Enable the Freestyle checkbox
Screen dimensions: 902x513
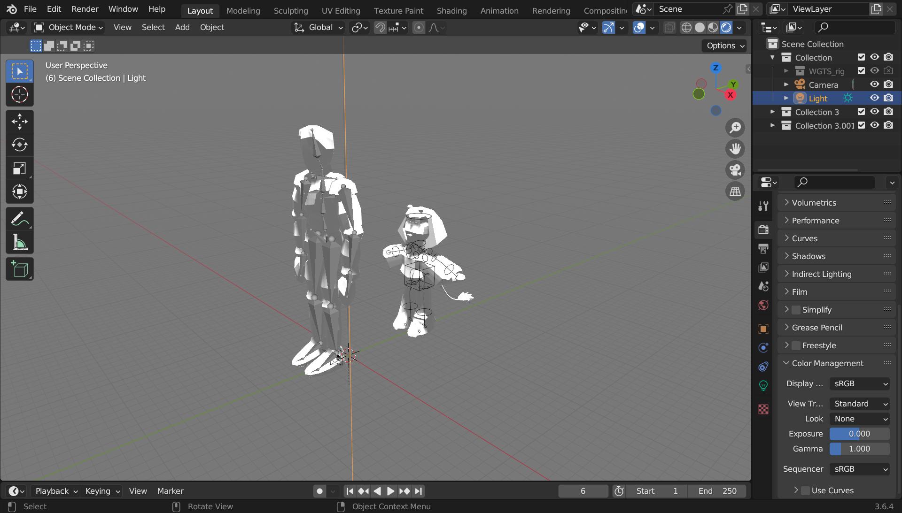coord(796,345)
